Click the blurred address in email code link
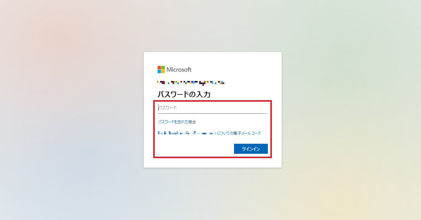Viewport: 421px width, 220px height. click(x=187, y=133)
